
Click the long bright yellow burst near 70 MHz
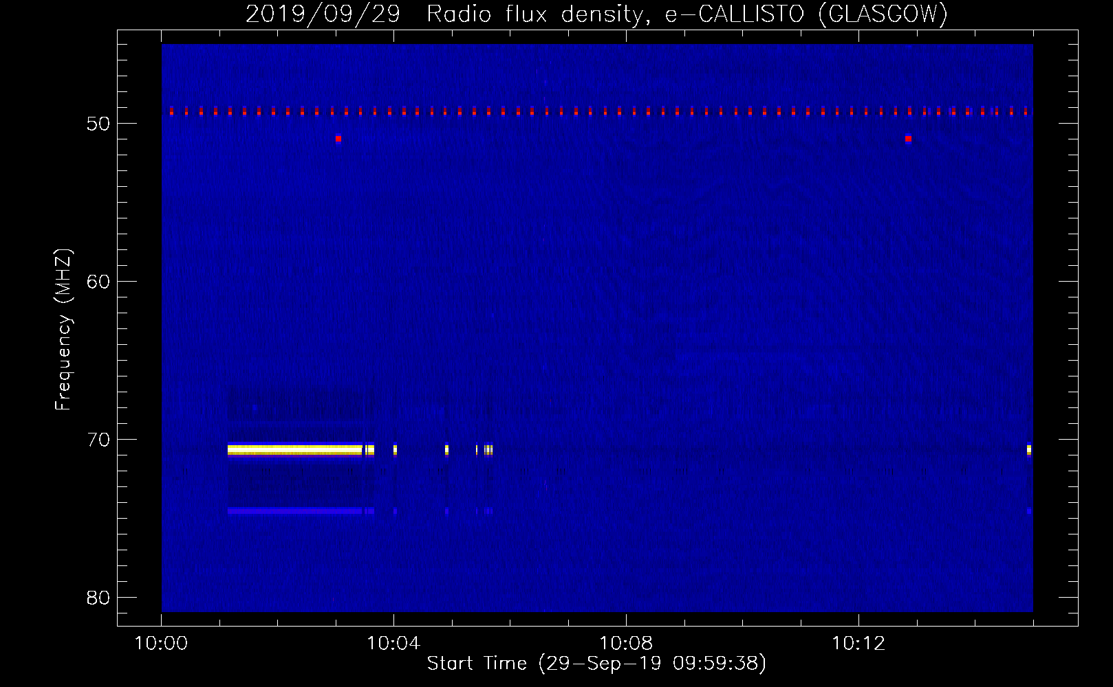pos(295,450)
